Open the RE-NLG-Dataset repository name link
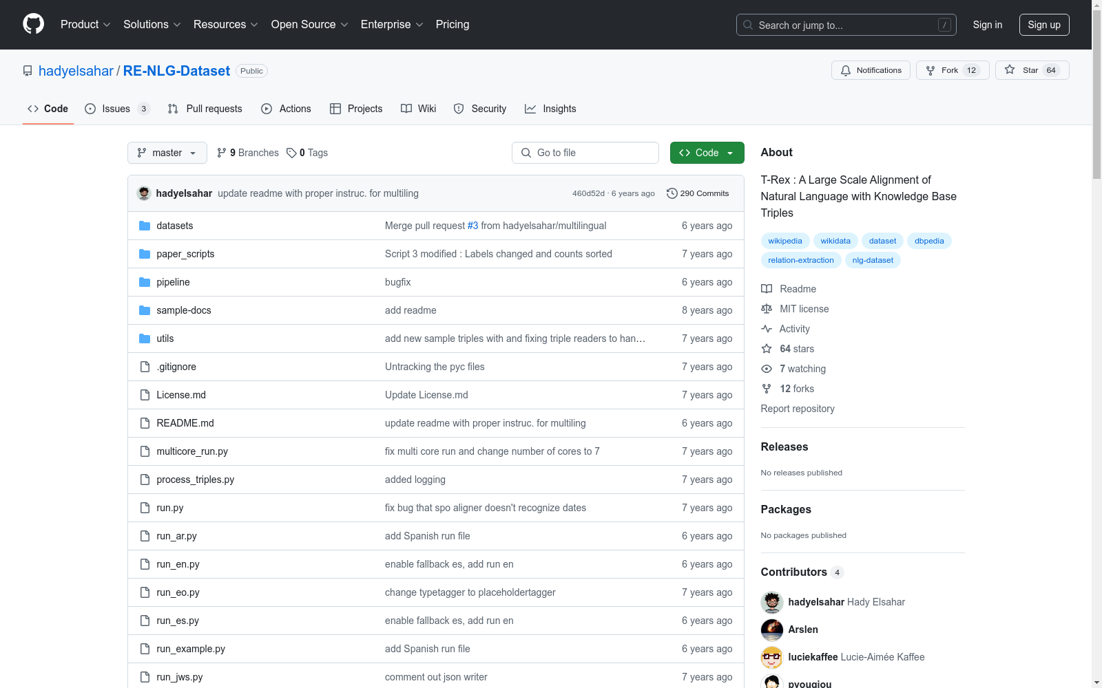The width and height of the screenshot is (1102, 688). click(176, 71)
